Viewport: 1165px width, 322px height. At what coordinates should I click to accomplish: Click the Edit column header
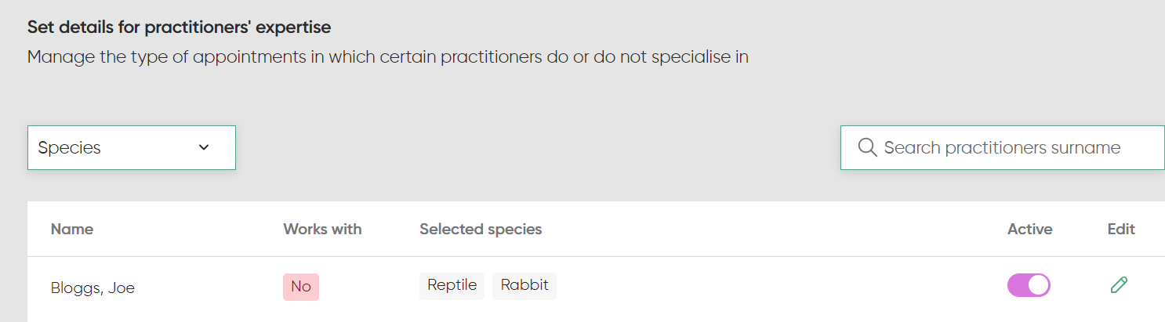[1121, 230]
